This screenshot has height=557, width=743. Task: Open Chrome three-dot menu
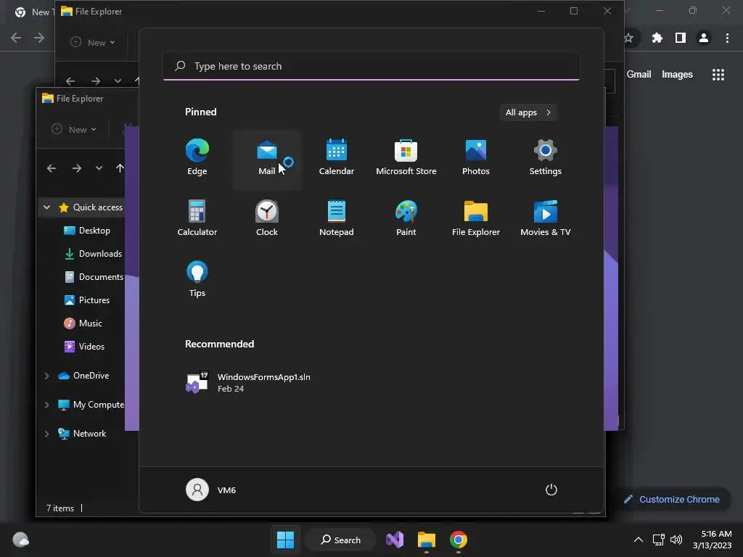pos(727,38)
